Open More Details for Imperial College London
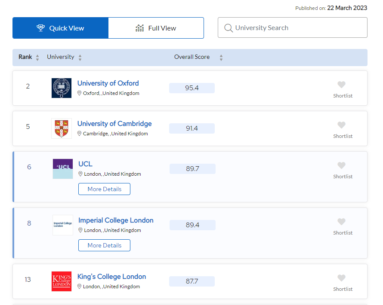This screenshot has height=305, width=383. (104, 245)
